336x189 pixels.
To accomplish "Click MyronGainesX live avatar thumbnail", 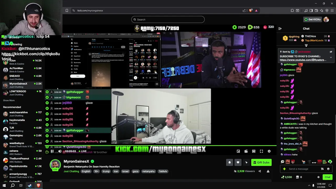I will 55,165.
